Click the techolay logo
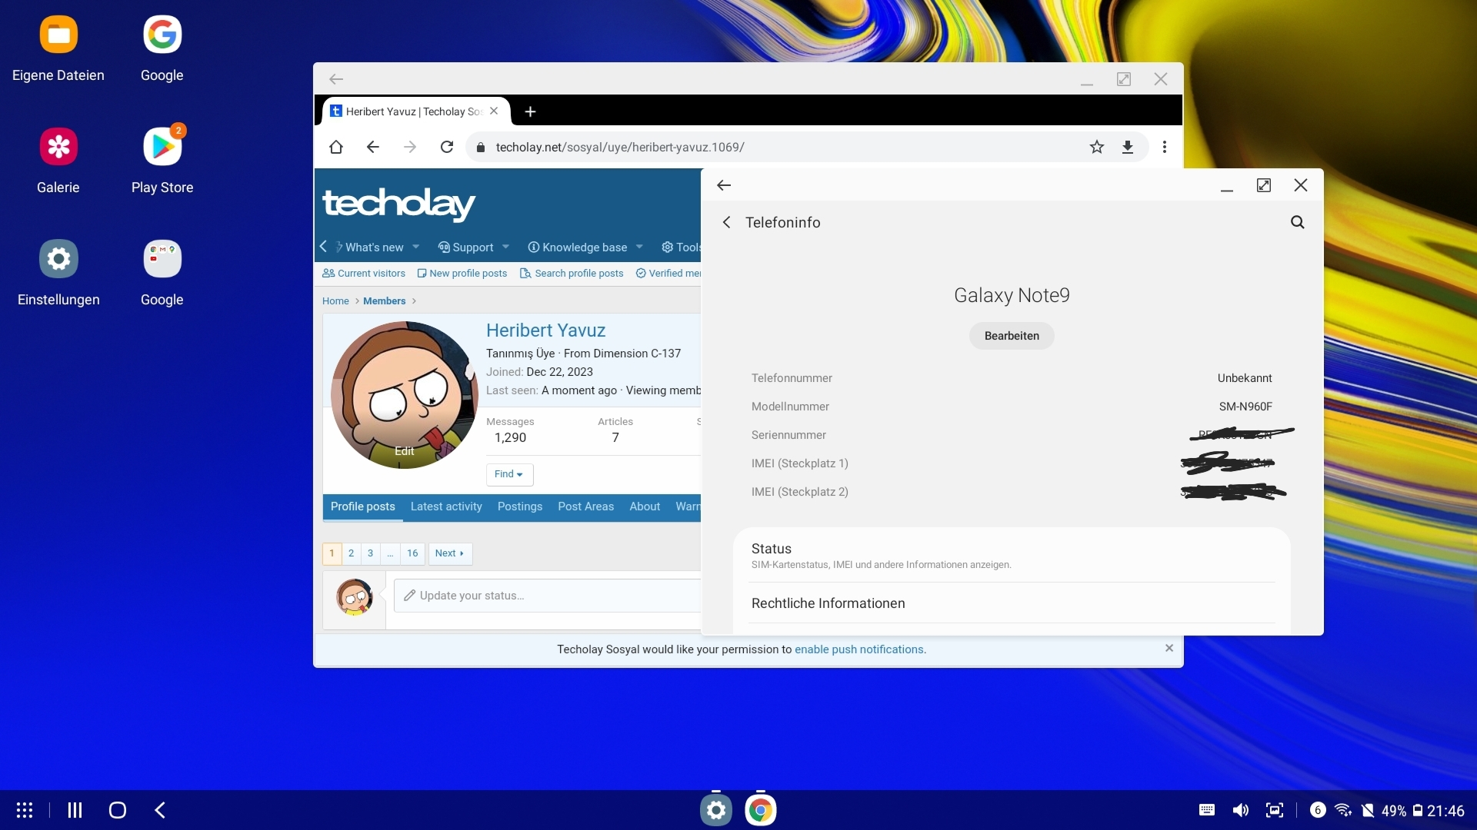 pos(398,204)
